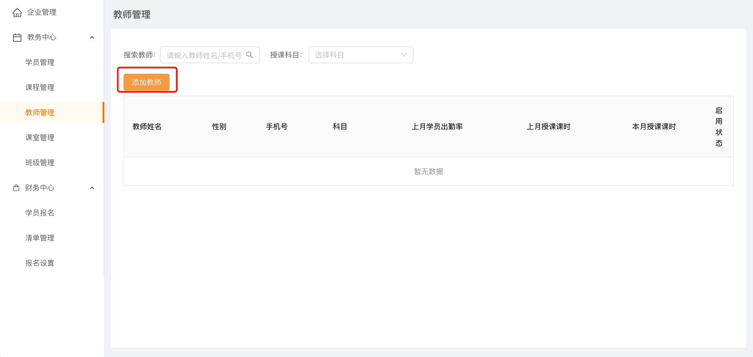This screenshot has width=753, height=357.
Task: Collapse the 财务中心 menu using its chevron
Action: coord(92,188)
